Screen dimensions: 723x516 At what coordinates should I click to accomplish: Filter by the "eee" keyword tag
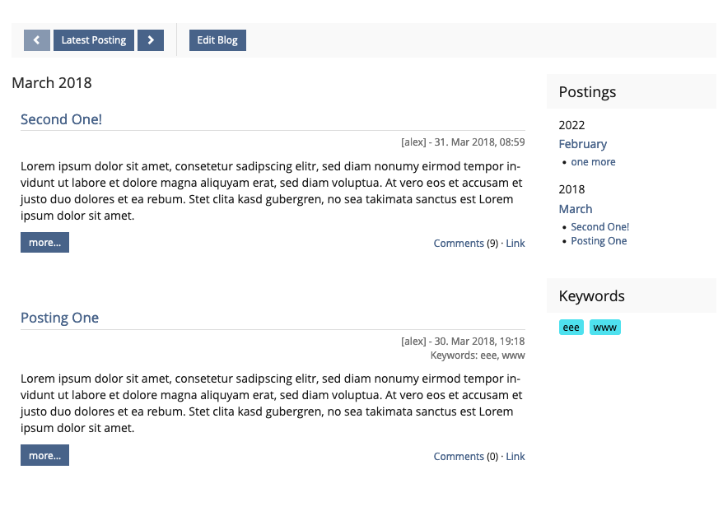tap(571, 328)
